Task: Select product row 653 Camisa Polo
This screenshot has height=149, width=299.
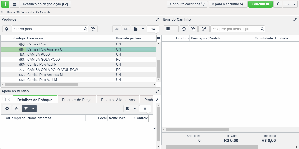Action: coord(78,44)
